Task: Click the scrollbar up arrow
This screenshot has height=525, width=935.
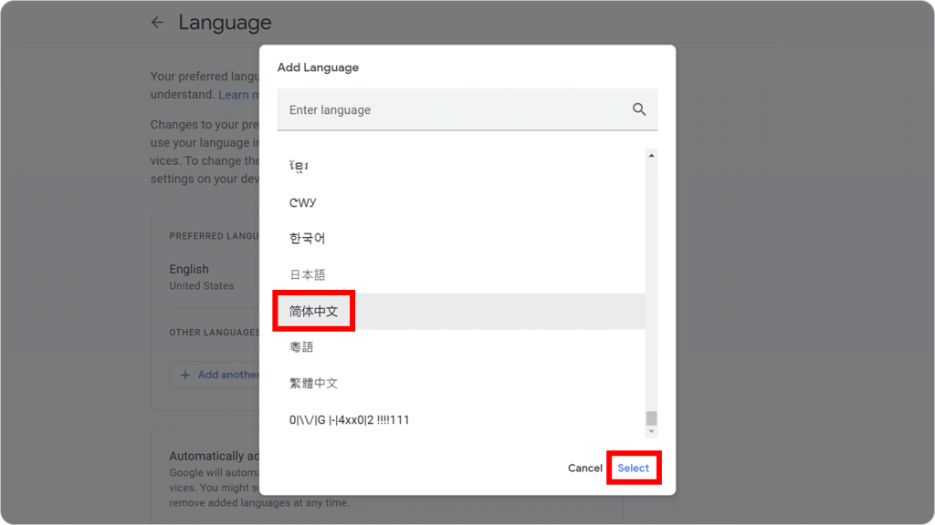Action: [x=651, y=153]
